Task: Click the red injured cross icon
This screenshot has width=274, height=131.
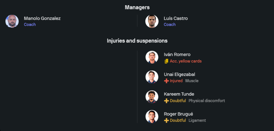Action: click(x=166, y=81)
